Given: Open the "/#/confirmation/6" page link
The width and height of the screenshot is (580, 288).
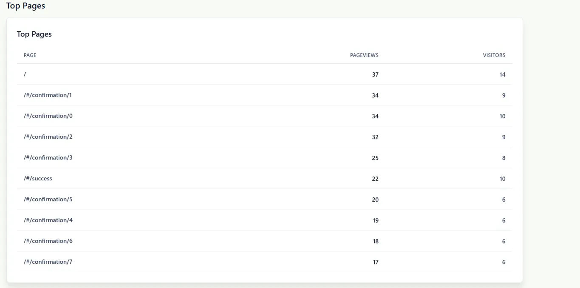Looking at the screenshot, I should 48,241.
